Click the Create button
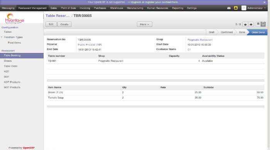Image resolution: width=270 pixels, height=150 pixels. pyautogui.click(x=64, y=24)
